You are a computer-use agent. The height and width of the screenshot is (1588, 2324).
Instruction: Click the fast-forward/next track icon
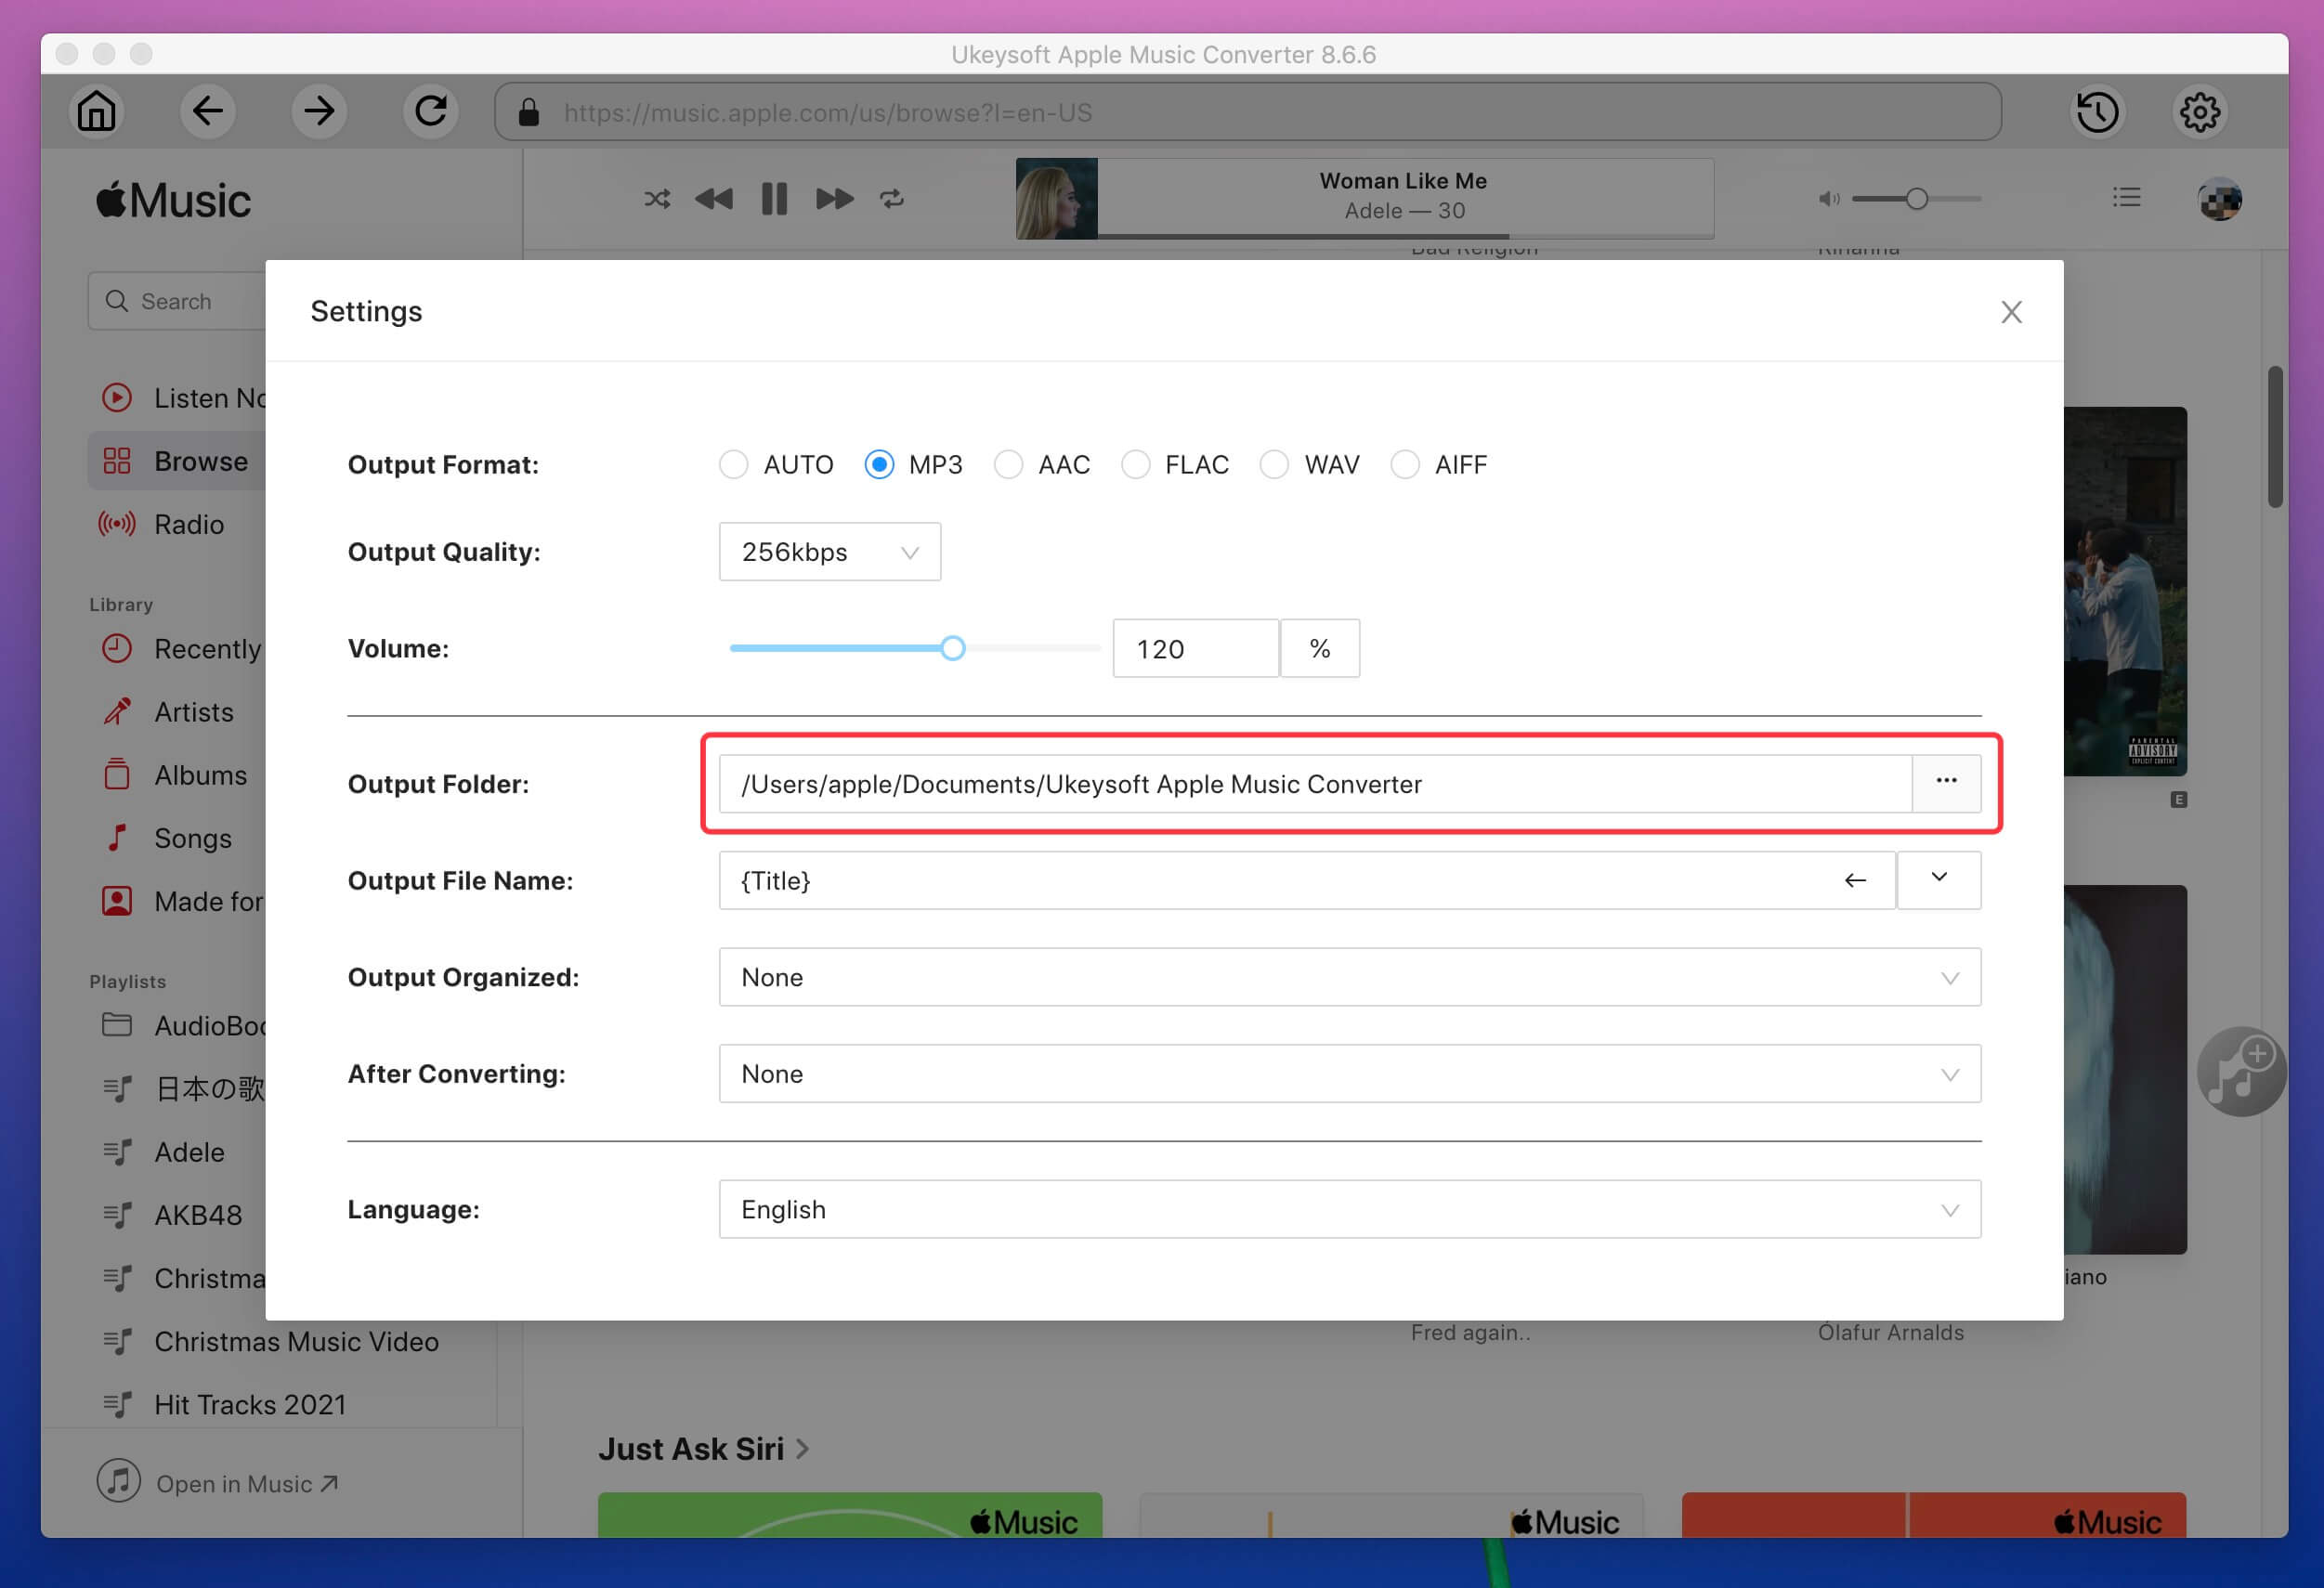tap(833, 196)
